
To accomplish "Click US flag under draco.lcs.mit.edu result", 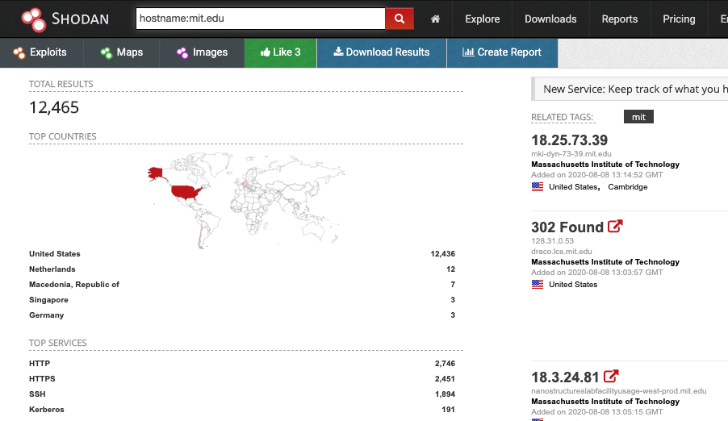I will pyautogui.click(x=538, y=284).
